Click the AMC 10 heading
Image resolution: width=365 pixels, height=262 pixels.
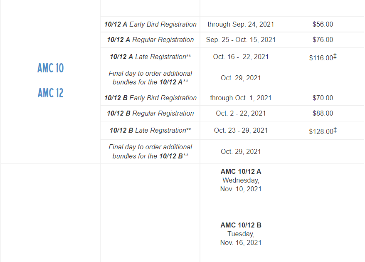[51, 68]
